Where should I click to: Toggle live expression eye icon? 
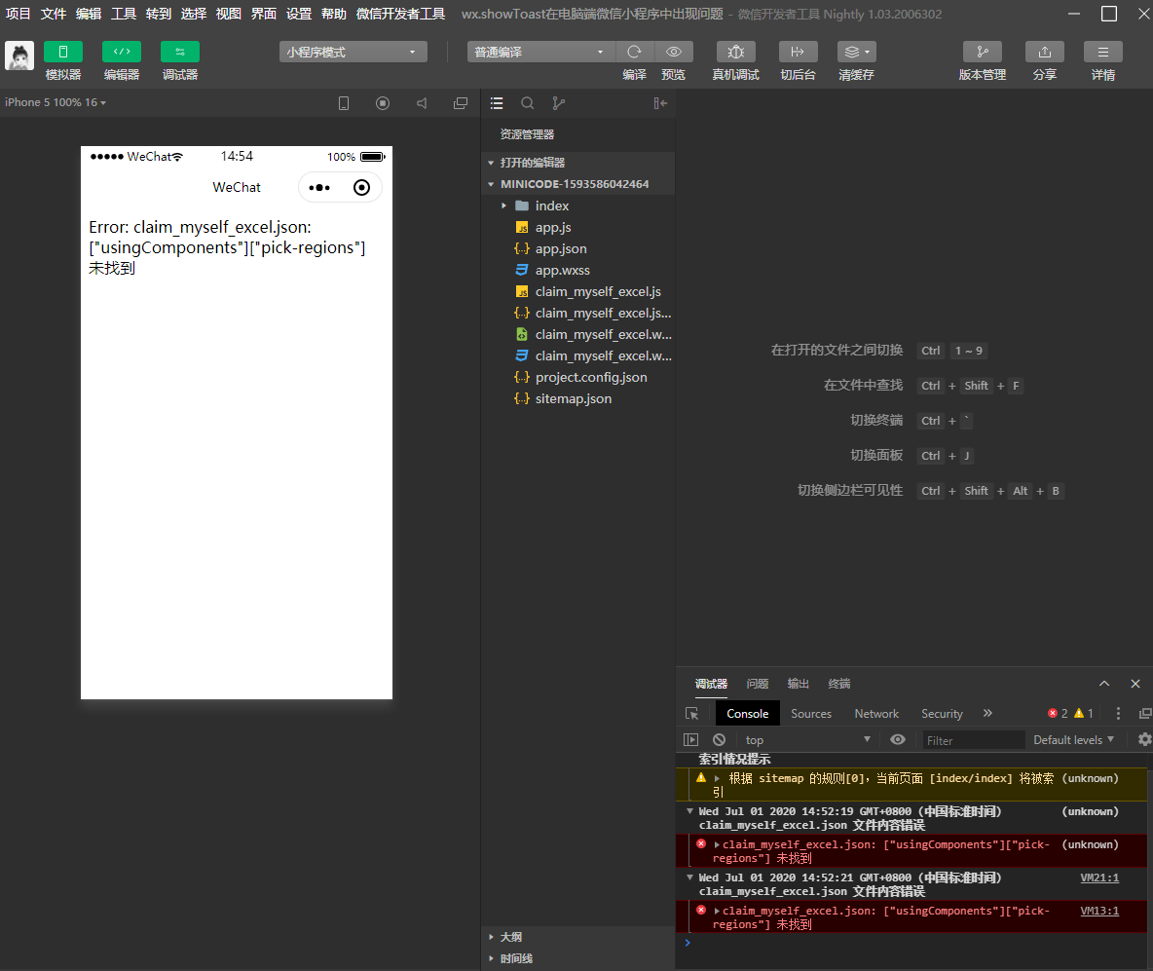pyautogui.click(x=898, y=739)
